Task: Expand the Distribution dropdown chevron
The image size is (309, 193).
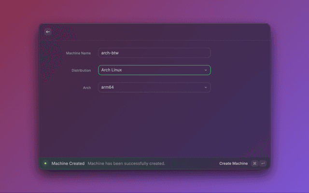Action: click(x=205, y=70)
